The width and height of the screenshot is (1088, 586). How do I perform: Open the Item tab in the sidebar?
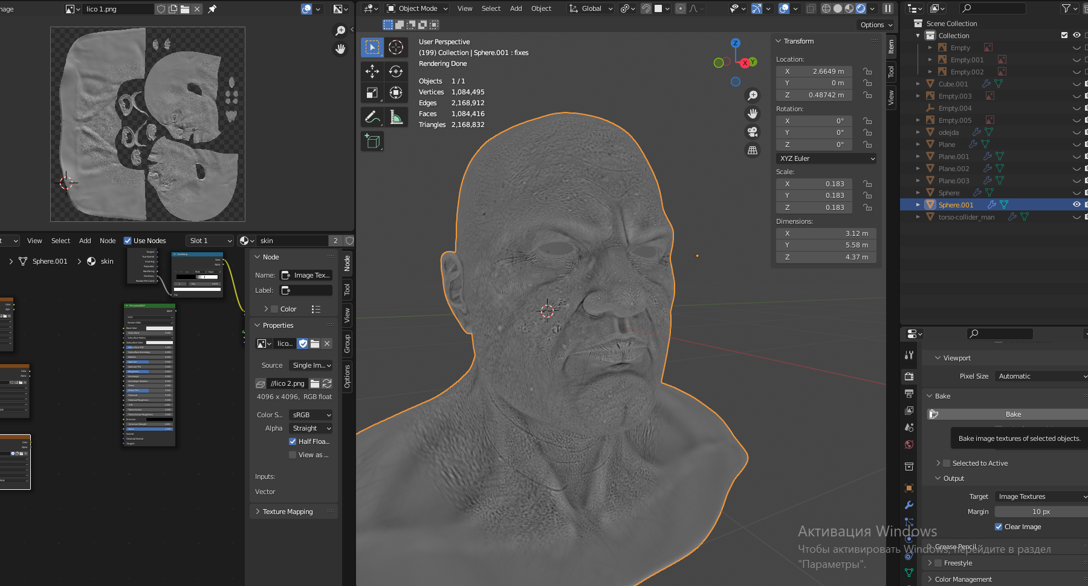point(891,47)
